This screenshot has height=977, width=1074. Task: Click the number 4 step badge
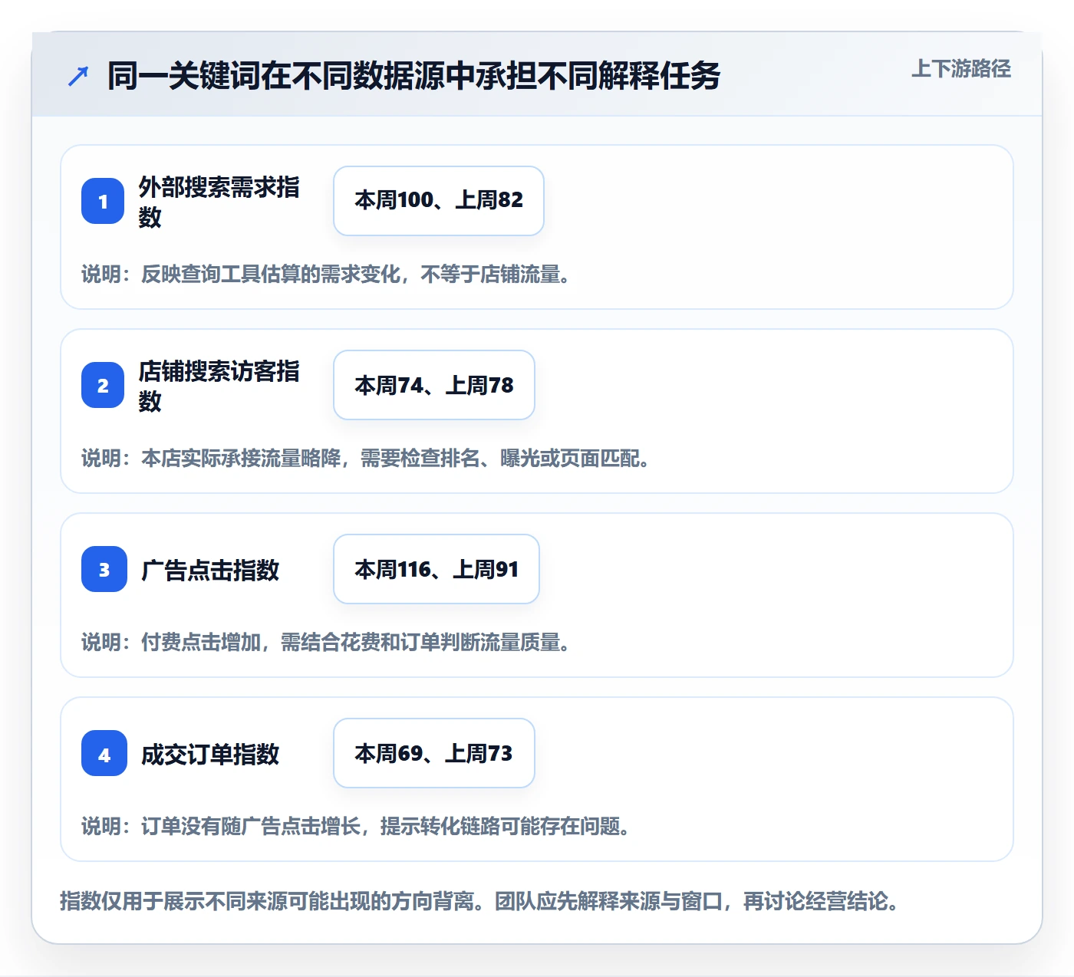[104, 753]
